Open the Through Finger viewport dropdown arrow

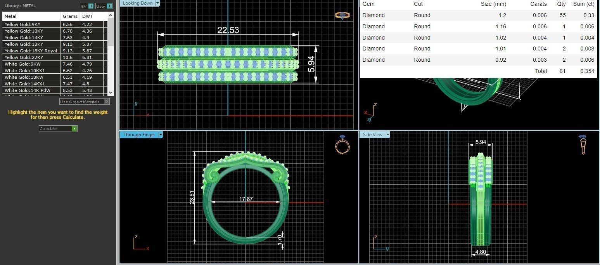click(161, 135)
